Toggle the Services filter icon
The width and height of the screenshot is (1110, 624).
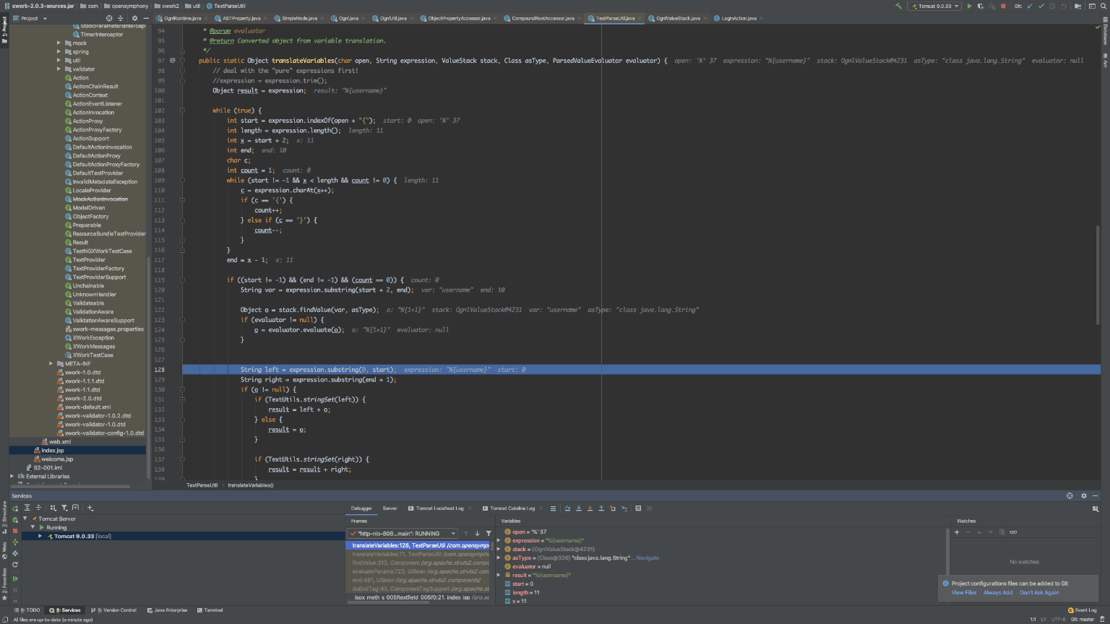[x=64, y=508]
